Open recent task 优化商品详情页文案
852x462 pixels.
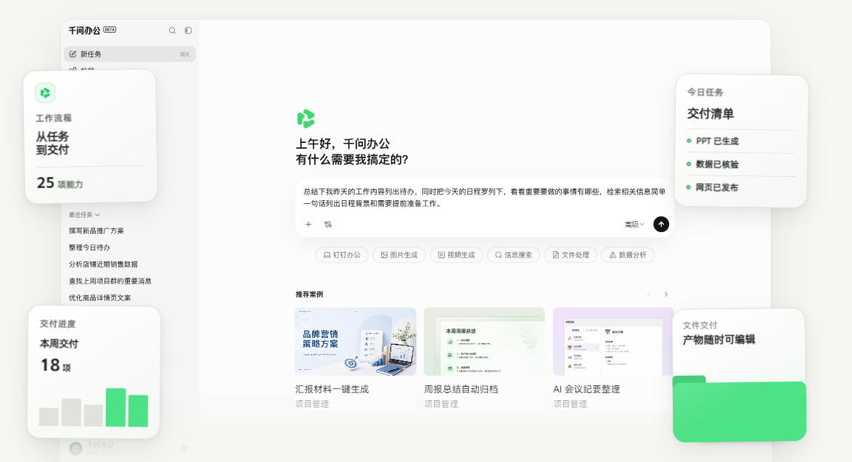click(x=99, y=298)
